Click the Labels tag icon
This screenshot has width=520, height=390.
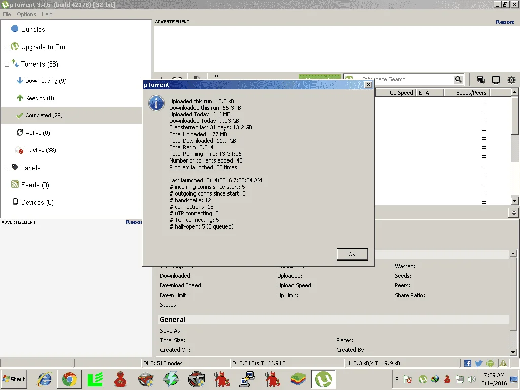pyautogui.click(x=15, y=167)
